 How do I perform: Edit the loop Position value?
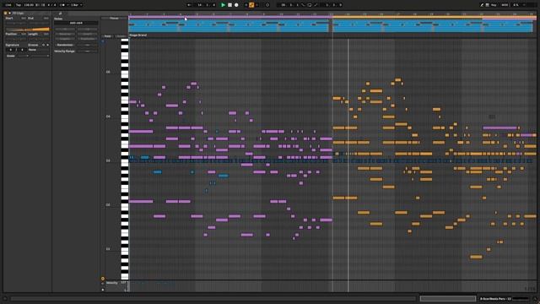click(15, 38)
